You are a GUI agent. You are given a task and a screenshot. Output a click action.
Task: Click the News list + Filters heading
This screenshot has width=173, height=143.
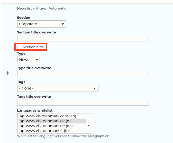click(42, 8)
